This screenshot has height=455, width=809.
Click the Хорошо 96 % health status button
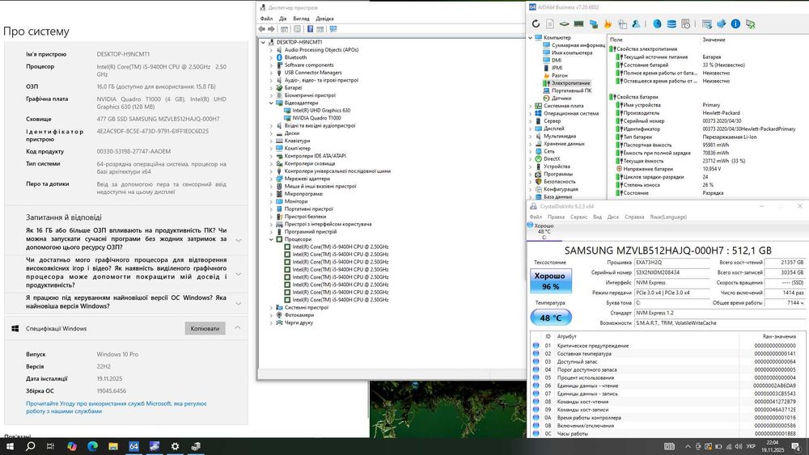click(x=550, y=280)
